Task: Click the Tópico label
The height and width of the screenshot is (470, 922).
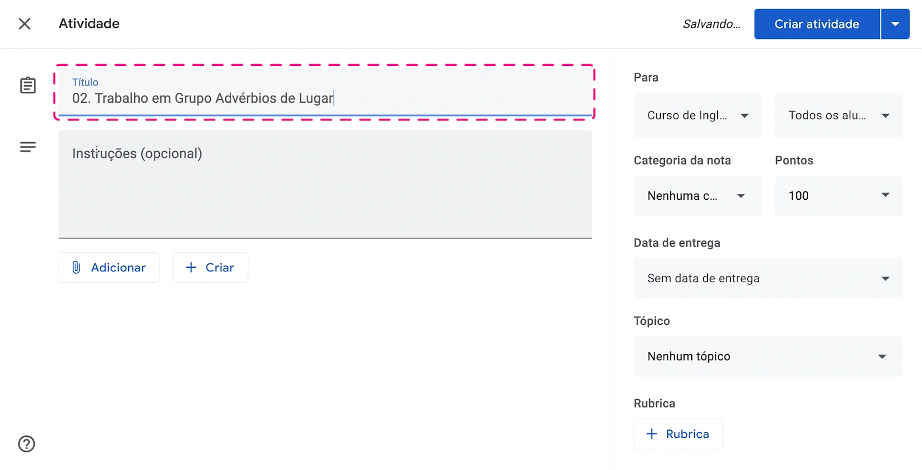Action: tap(652, 321)
